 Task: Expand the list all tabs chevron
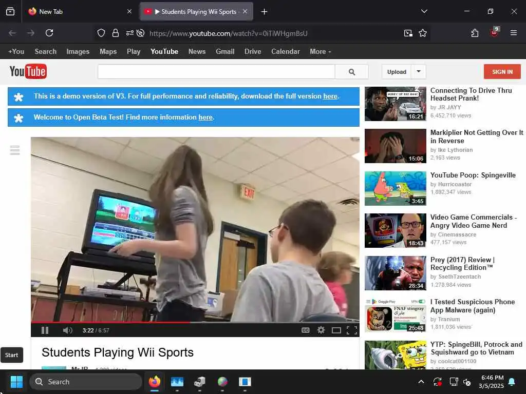click(424, 11)
